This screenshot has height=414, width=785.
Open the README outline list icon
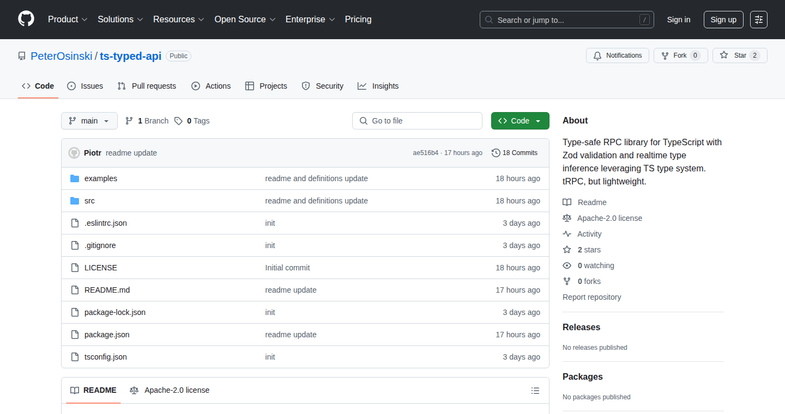(535, 391)
